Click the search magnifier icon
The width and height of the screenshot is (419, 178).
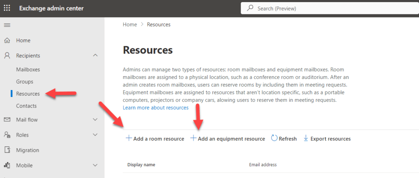click(x=250, y=8)
